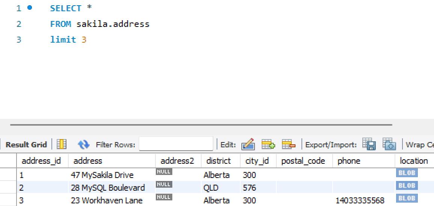The height and width of the screenshot is (206, 434).
Task: Select the phone cell 14033335568
Action: [x=360, y=200]
